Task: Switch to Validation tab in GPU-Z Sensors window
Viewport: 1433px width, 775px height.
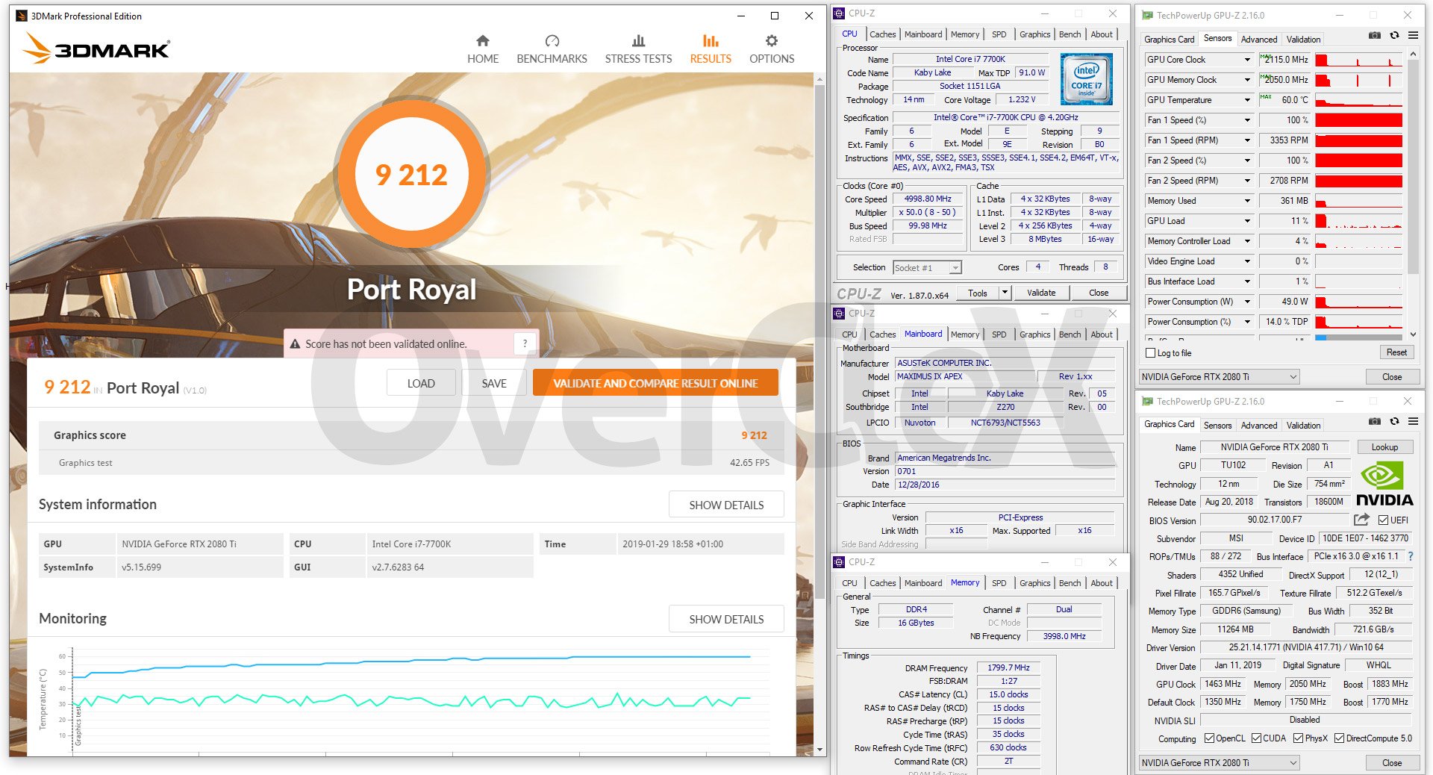Action: 1303,39
